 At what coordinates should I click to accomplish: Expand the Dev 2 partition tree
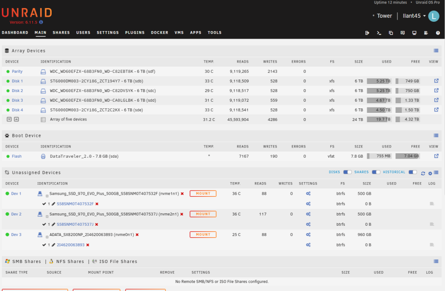(47, 216)
